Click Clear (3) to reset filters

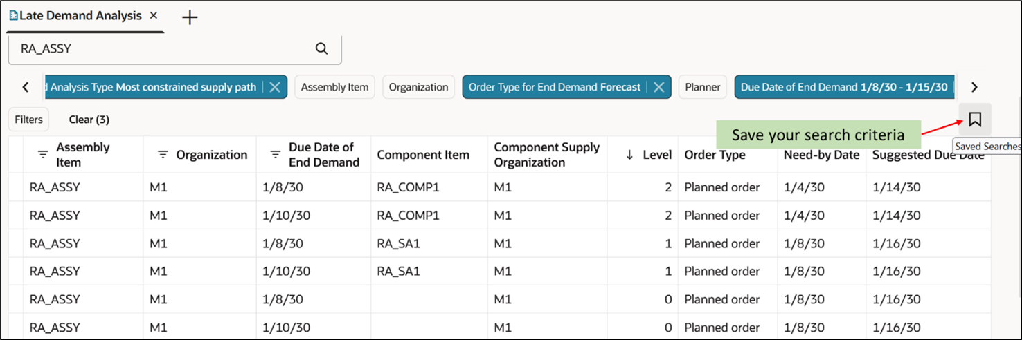(89, 120)
